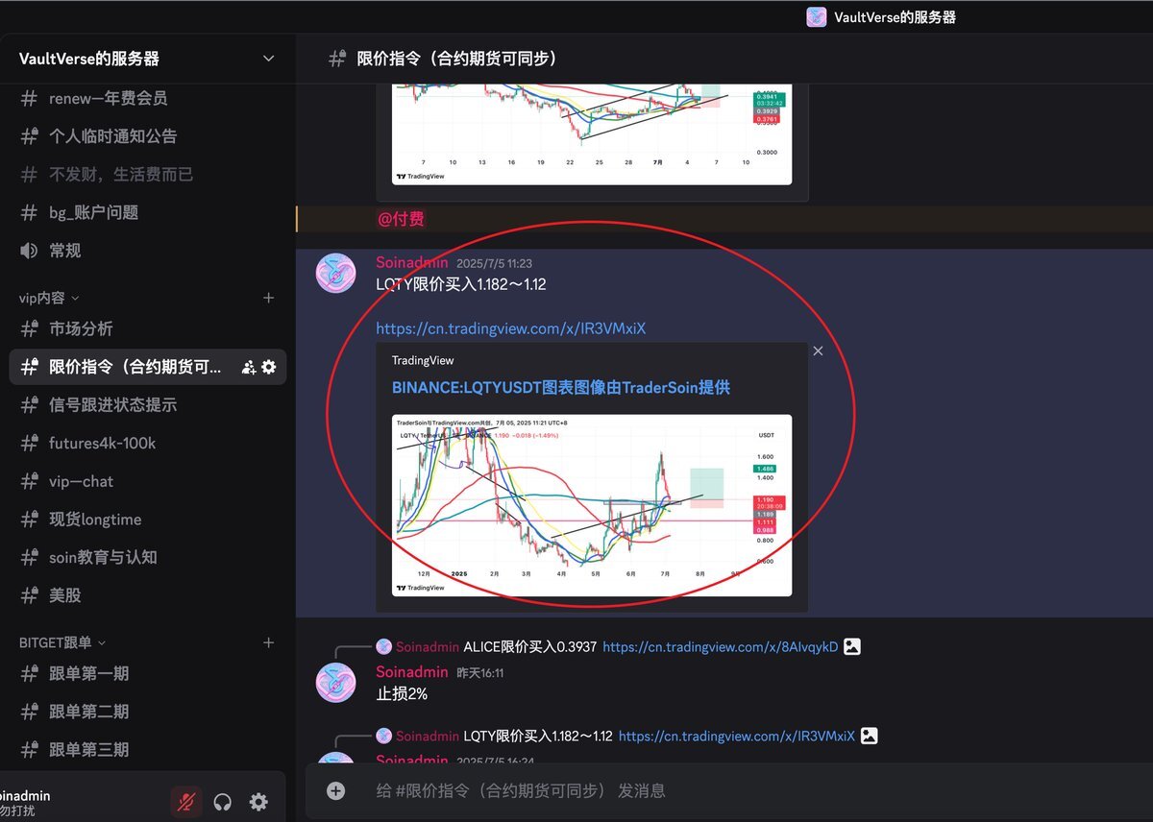Click Soinadmin avatar on the 11:23 message
This screenshot has height=822, width=1153.
pos(336,274)
